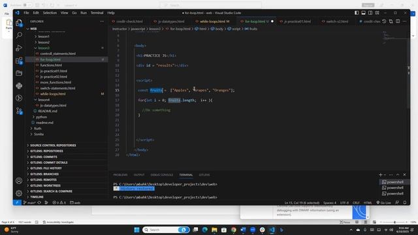418x235 pixels.
Task: Open File Explorer from the taskbar
Action: 214,230
